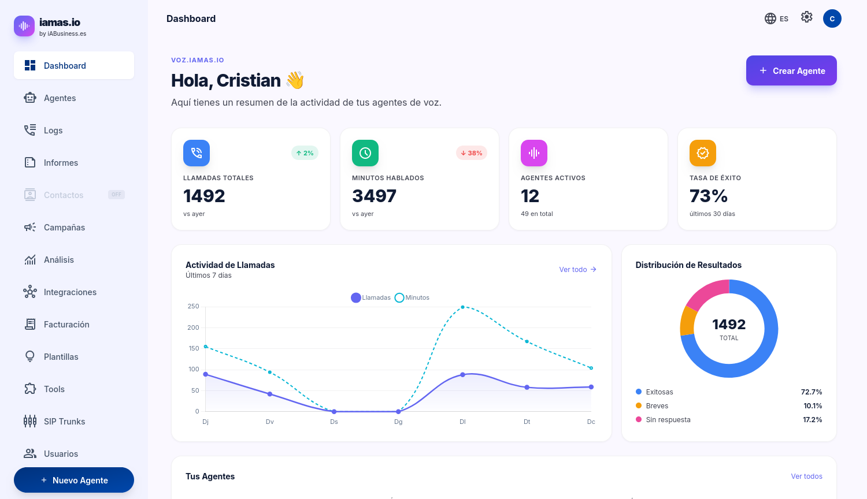Click the Nuevo Agente button

74,480
